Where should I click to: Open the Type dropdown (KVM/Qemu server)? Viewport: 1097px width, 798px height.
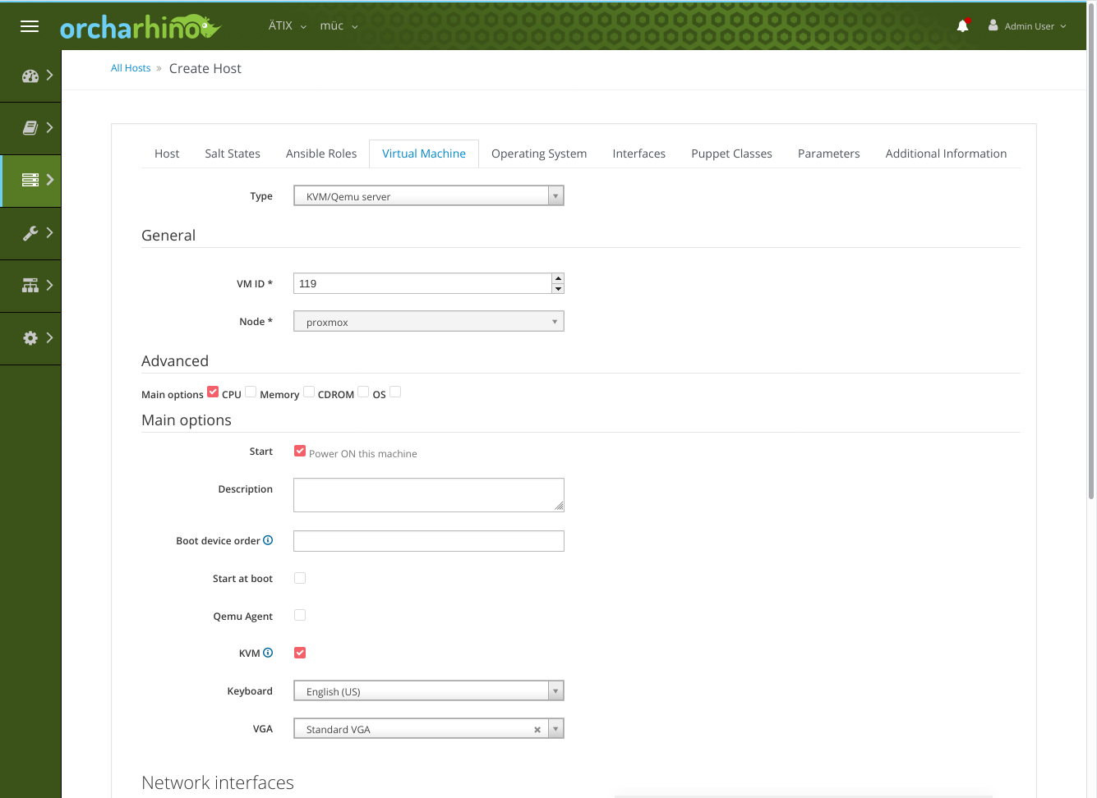click(429, 196)
